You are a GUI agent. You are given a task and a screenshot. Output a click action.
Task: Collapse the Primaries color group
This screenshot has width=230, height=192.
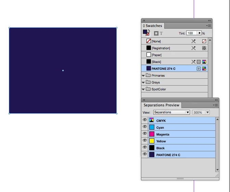click(x=143, y=76)
